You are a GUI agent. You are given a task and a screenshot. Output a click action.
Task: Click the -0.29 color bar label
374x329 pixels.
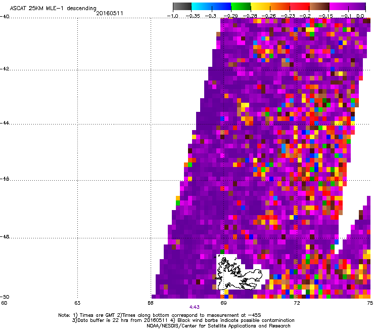coord(230,16)
